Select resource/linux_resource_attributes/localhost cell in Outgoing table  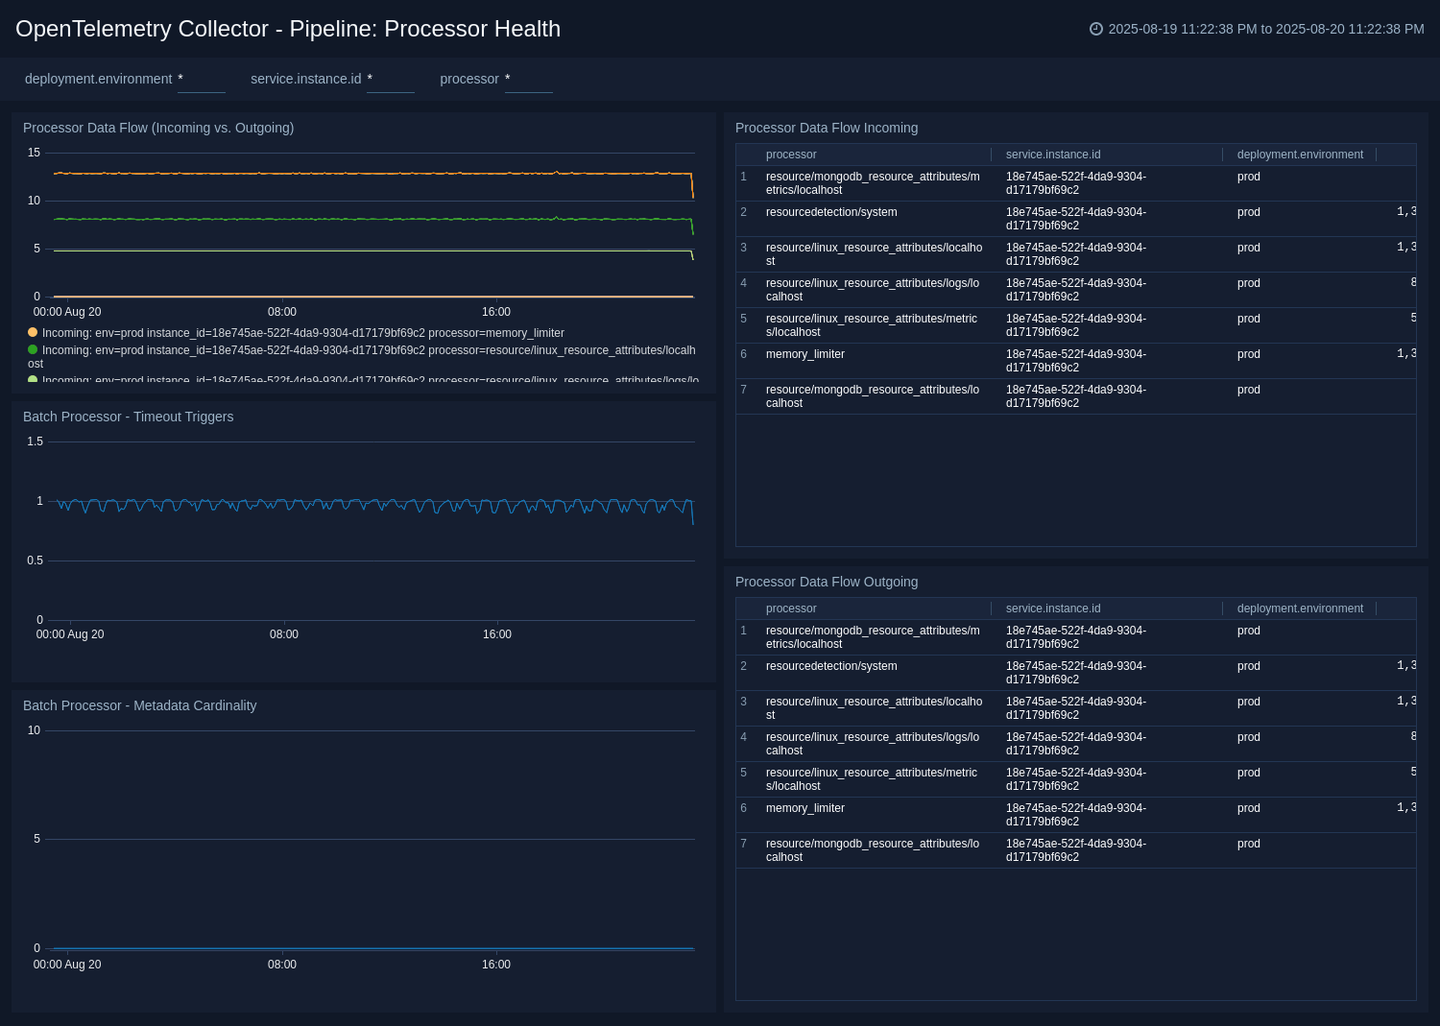(874, 708)
